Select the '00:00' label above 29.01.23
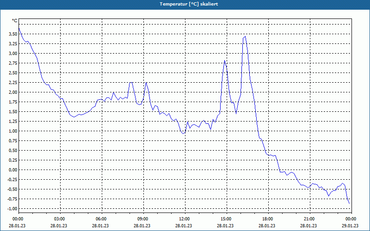Screen dimensions: 370x231 (x=351, y=219)
